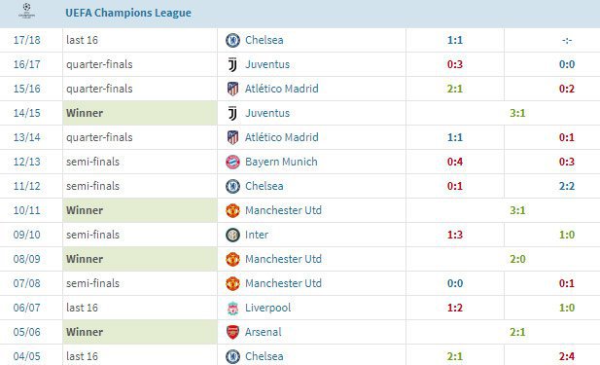Click the Liverpool crest icon
The height and width of the screenshot is (365, 600).
pyautogui.click(x=232, y=308)
